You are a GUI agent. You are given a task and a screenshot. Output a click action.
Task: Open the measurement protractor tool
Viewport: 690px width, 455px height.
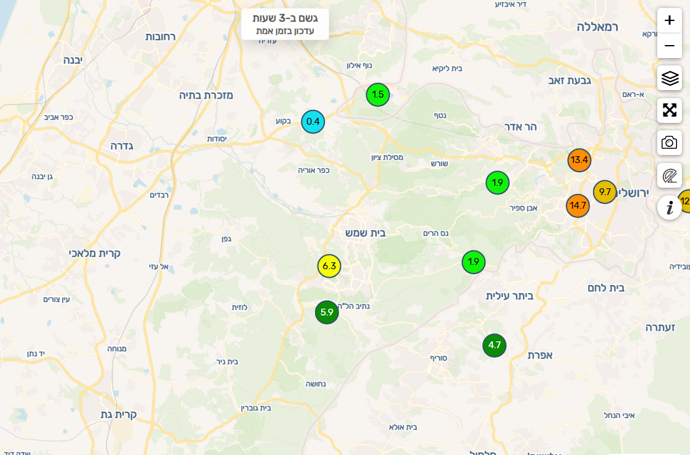click(670, 175)
